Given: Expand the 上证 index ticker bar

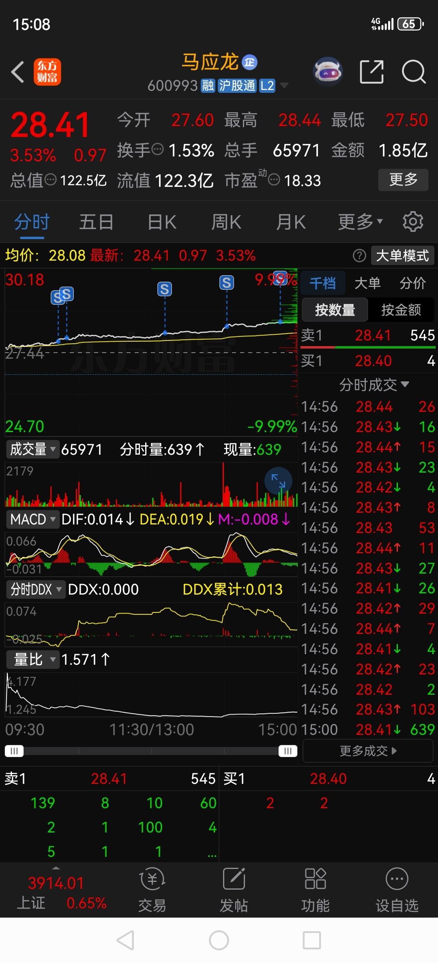Looking at the screenshot, I should (x=56, y=890).
